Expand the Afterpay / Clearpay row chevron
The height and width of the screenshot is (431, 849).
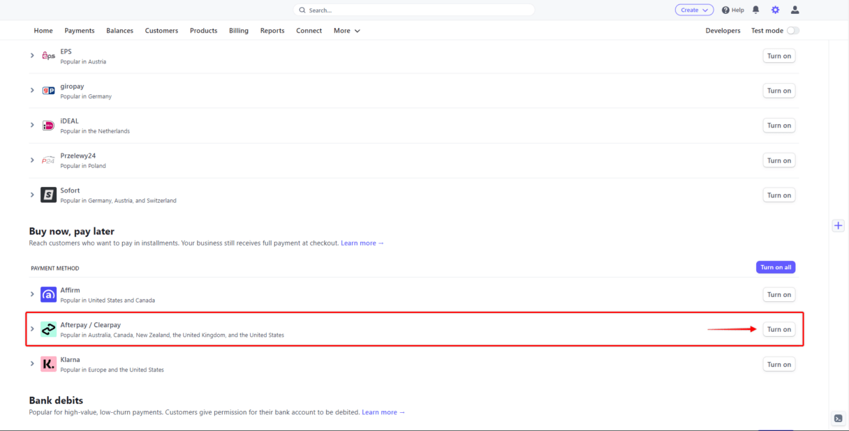(32, 328)
